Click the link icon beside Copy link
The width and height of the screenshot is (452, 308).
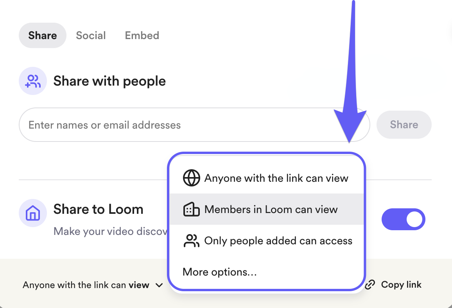(x=369, y=285)
